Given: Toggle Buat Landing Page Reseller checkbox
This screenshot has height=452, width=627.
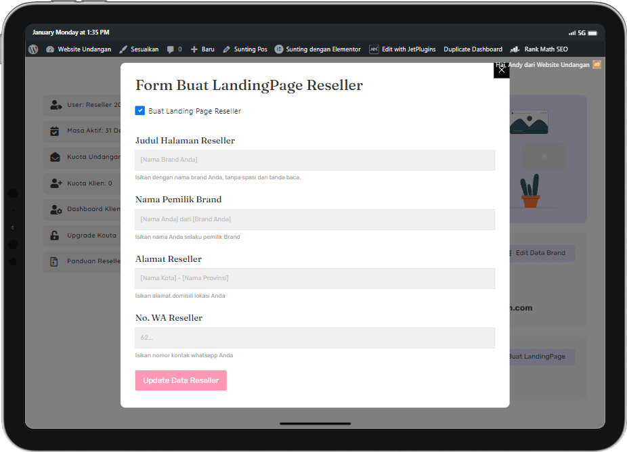Looking at the screenshot, I should (x=140, y=111).
